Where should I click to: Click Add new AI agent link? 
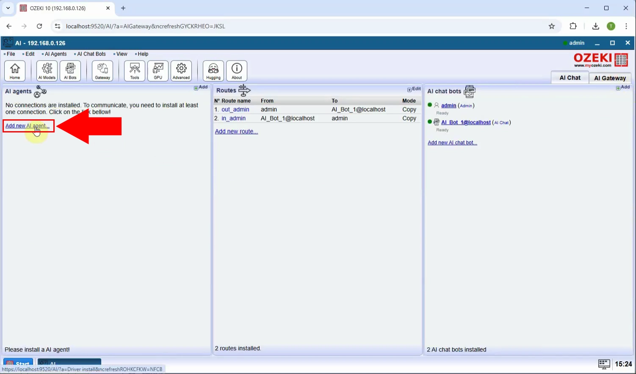tap(28, 126)
